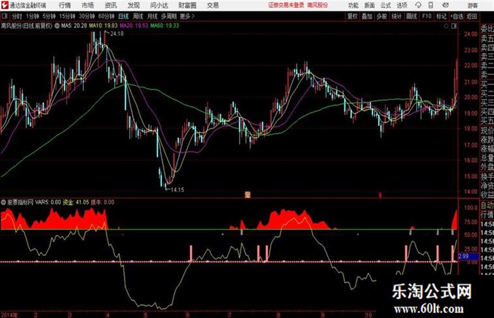This screenshot has width=494, height=318.
Task: Click the 24.00 price axis label
Action: click(x=470, y=34)
